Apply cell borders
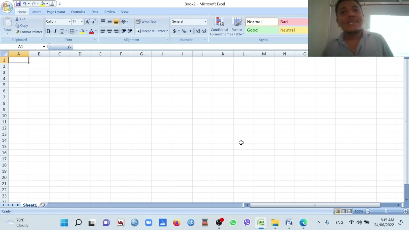 click(x=72, y=31)
